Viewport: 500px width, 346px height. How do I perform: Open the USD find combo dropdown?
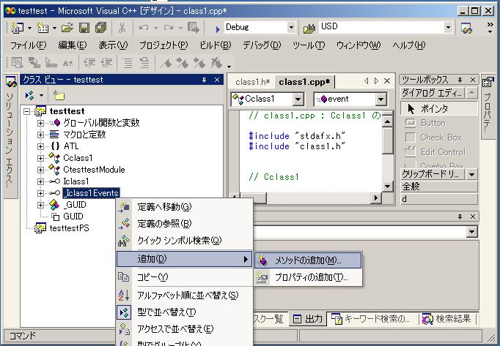pos(448,28)
